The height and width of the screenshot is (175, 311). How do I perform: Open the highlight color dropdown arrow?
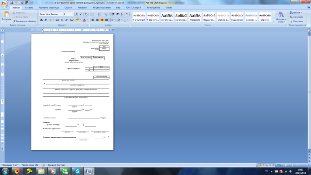[x=81, y=20]
